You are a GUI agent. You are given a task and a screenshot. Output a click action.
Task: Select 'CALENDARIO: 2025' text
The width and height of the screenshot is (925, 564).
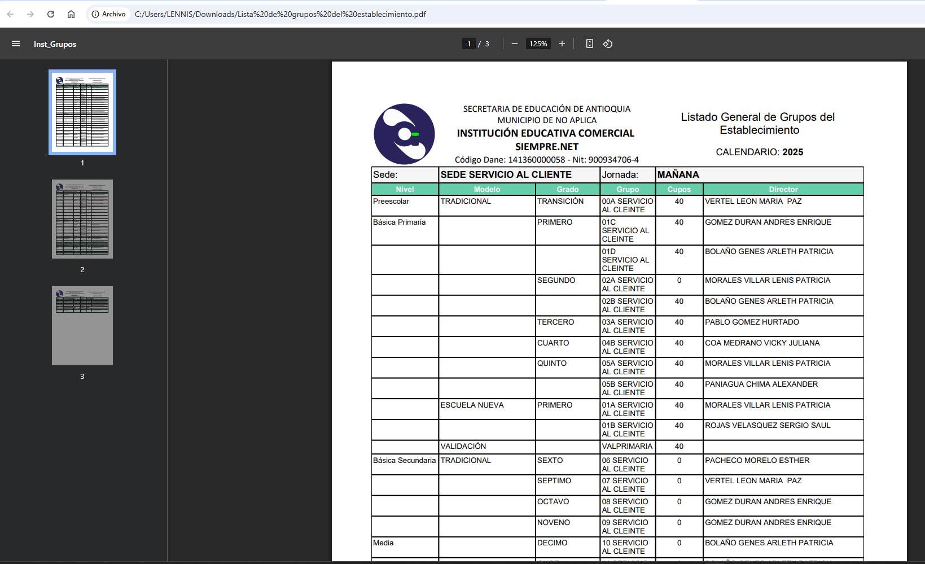[760, 152]
